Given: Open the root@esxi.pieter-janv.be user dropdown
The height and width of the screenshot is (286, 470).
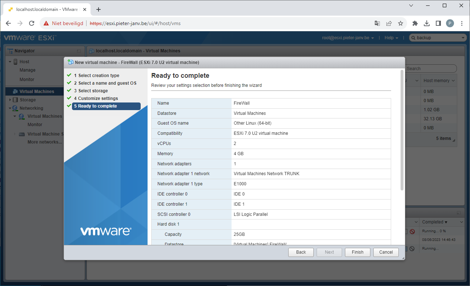Looking at the screenshot, I should click(348, 38).
